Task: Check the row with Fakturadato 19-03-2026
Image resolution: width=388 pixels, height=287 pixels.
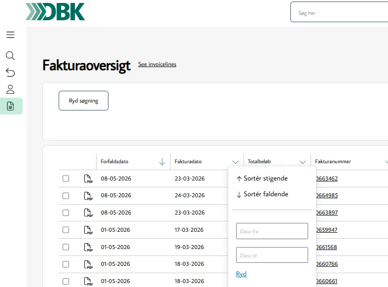Action: (66, 248)
